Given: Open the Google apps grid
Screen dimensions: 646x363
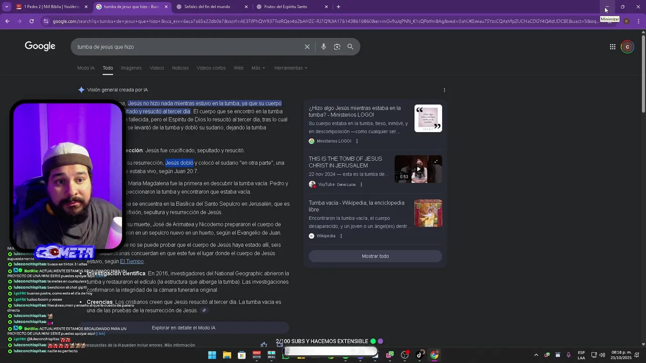Looking at the screenshot, I should click(612, 47).
